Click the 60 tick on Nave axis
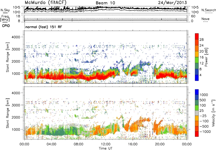 193,16
